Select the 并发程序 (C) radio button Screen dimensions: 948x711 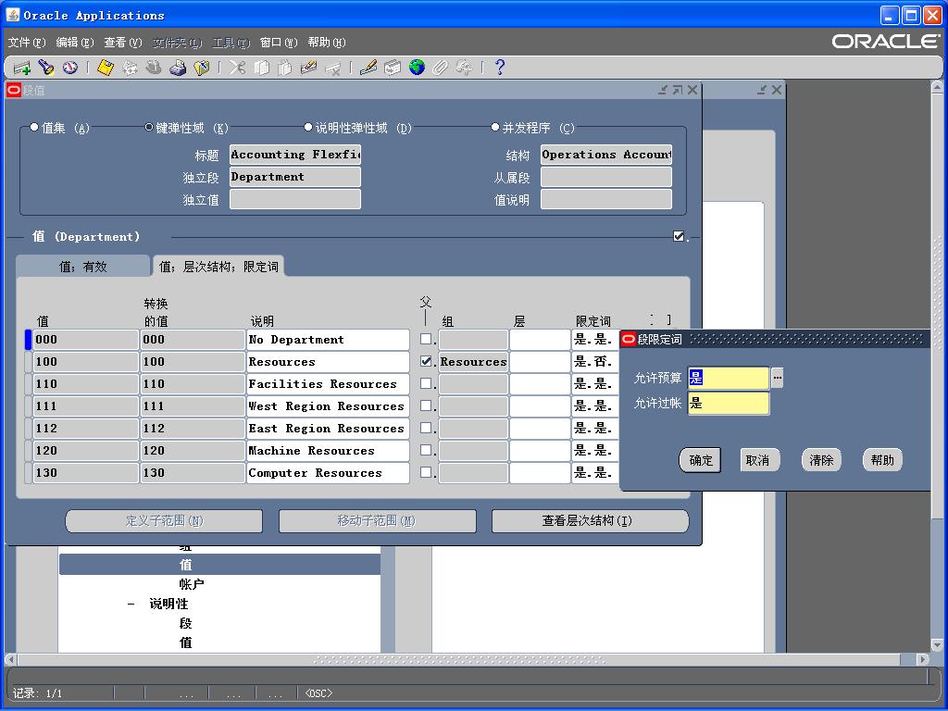click(x=495, y=127)
